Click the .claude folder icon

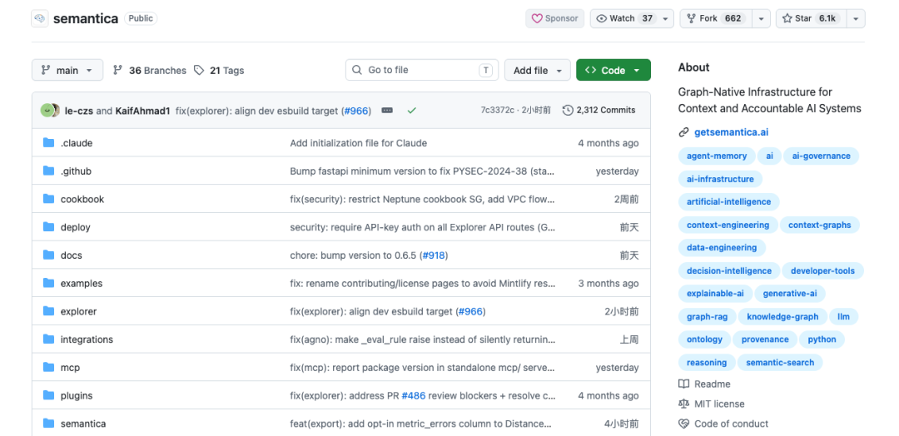click(49, 142)
